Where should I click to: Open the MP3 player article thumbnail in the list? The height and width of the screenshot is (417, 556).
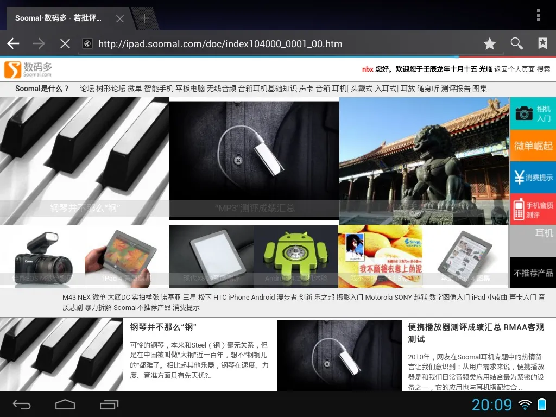click(339, 356)
